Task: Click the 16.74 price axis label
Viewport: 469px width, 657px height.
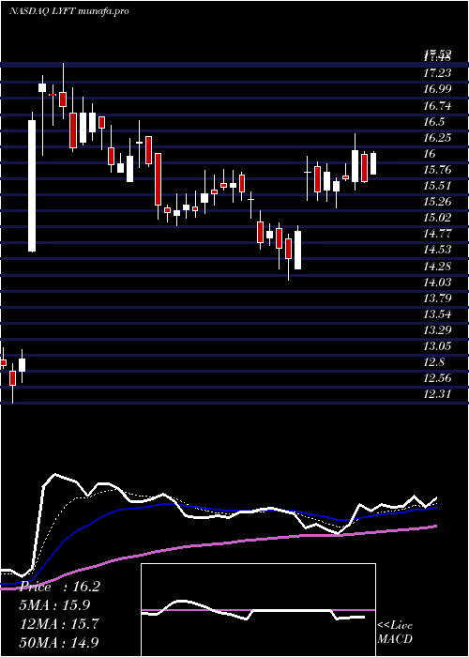Action: click(437, 106)
